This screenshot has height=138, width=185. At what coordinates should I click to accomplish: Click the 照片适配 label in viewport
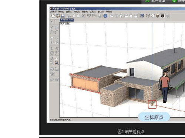click(x=65, y=23)
